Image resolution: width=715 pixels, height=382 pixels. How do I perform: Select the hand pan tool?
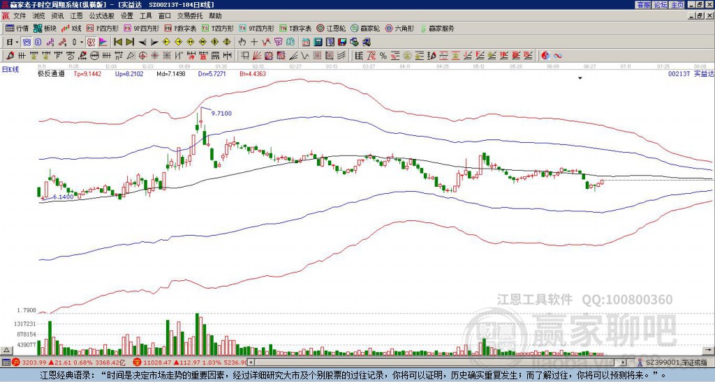click(242, 43)
